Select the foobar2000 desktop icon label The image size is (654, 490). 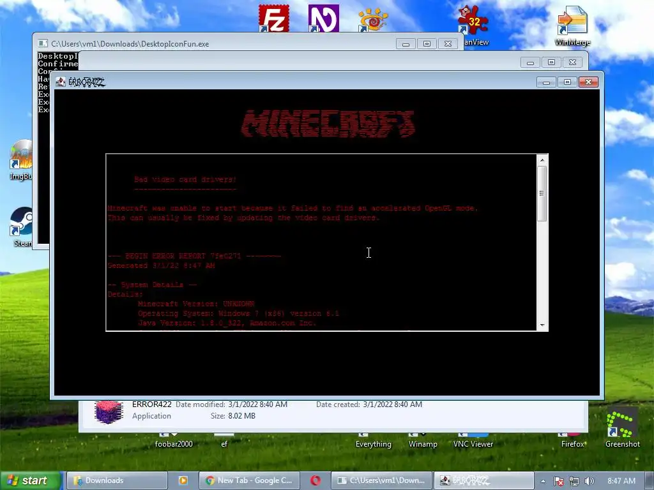174,444
